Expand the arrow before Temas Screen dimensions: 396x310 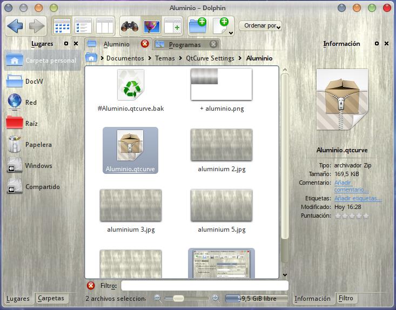tap(150, 58)
